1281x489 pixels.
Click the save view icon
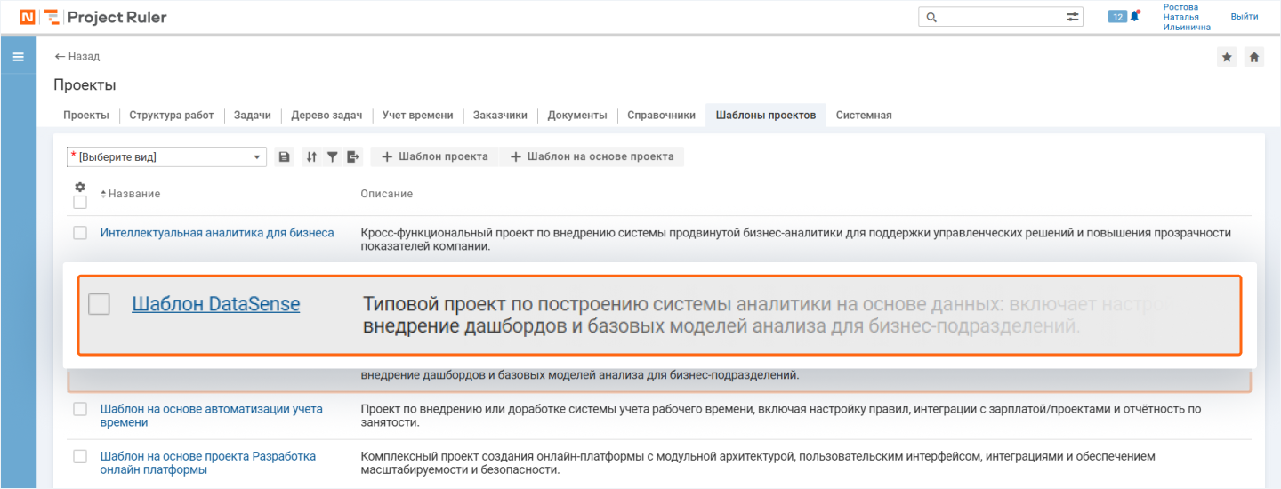285,157
